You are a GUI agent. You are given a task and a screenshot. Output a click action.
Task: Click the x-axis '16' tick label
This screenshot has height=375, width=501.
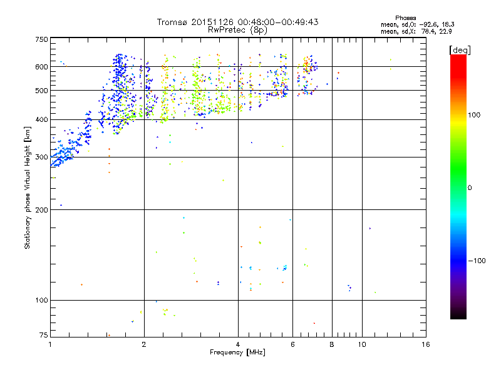[426, 344]
